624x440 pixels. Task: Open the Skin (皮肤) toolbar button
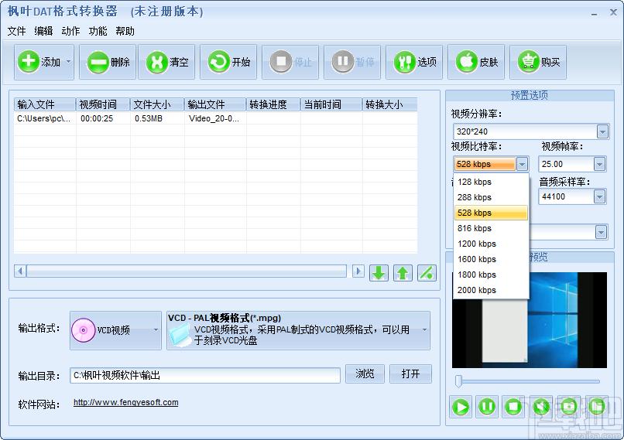[476, 62]
